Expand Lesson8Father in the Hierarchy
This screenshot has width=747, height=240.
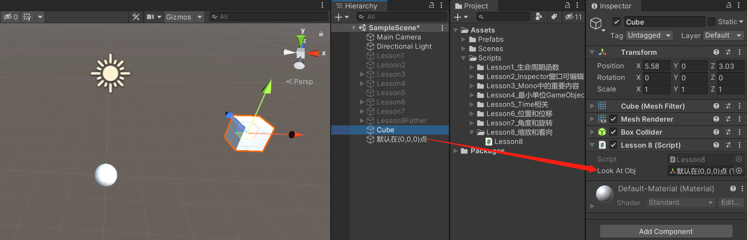(x=362, y=121)
